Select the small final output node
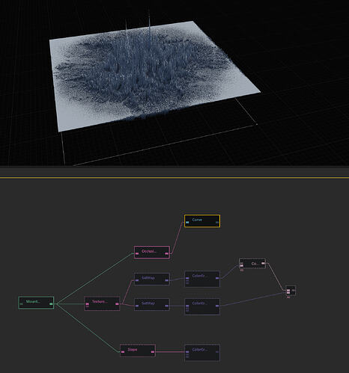 [291, 291]
